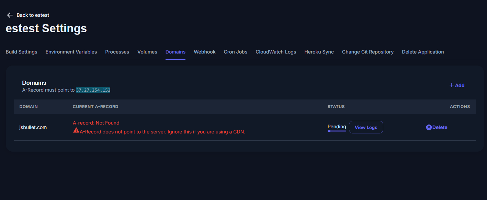This screenshot has height=200, width=487.
Task: Switch to Change Git Repository tab
Action: (367, 52)
